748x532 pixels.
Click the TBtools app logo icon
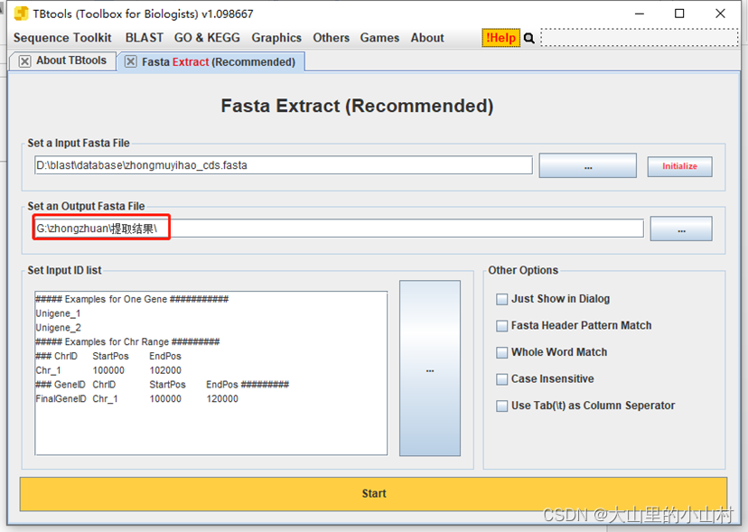21,14
